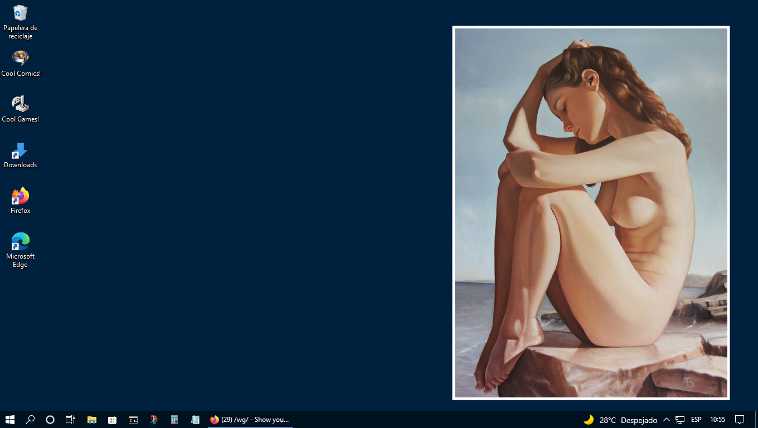
Task: Click the taskbar search magnifier icon
Action: point(30,420)
